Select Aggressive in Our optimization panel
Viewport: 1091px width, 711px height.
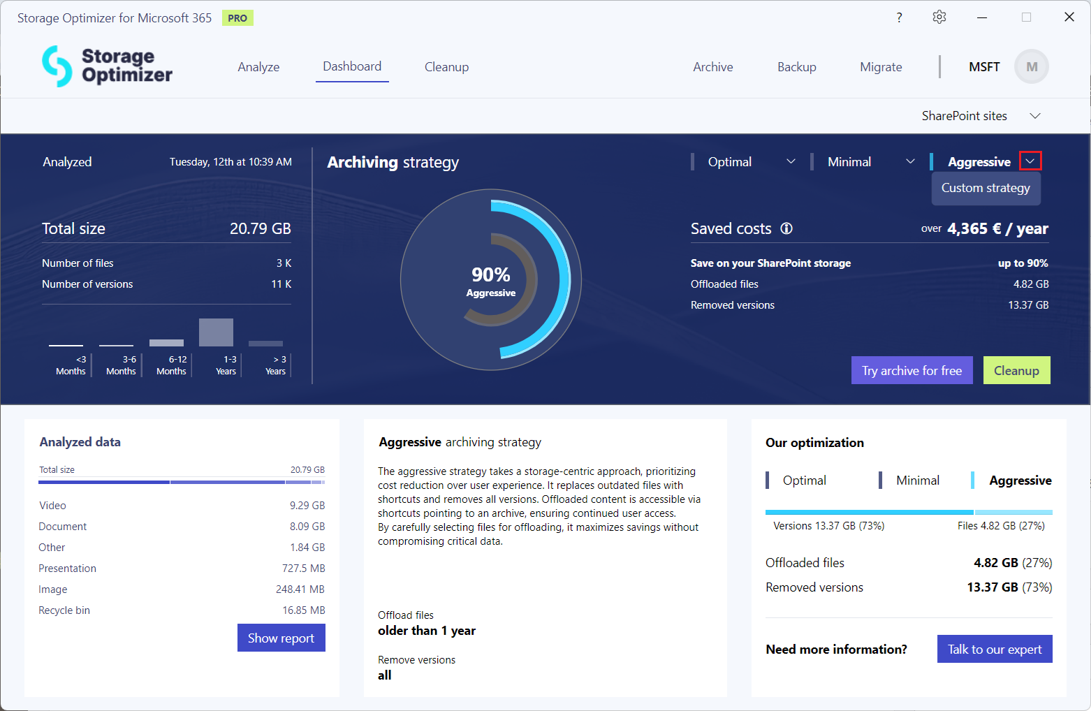[x=1020, y=481]
